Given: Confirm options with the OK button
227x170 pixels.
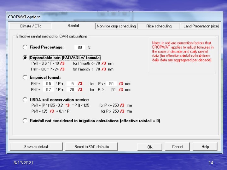Looking at the screenshot, I should click(150, 147).
